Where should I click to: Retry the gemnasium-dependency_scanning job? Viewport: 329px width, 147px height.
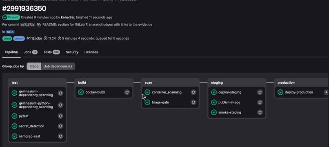pos(60,93)
